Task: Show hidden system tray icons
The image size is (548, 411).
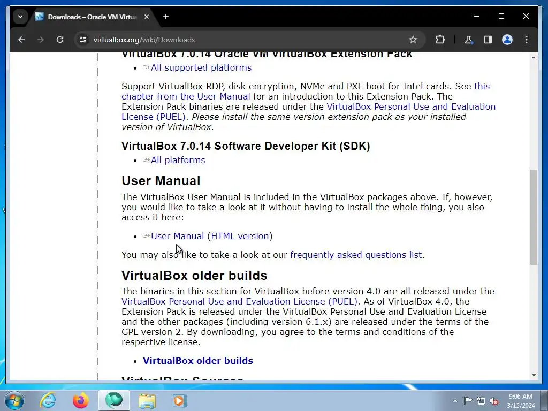Action: point(455,401)
